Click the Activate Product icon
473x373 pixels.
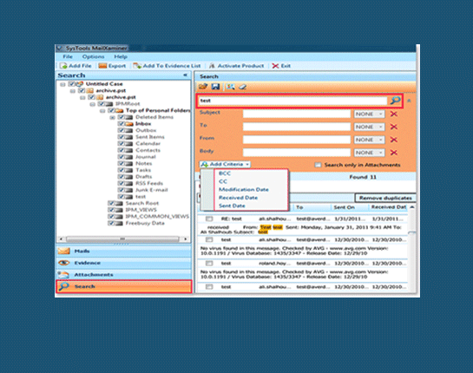coord(212,66)
